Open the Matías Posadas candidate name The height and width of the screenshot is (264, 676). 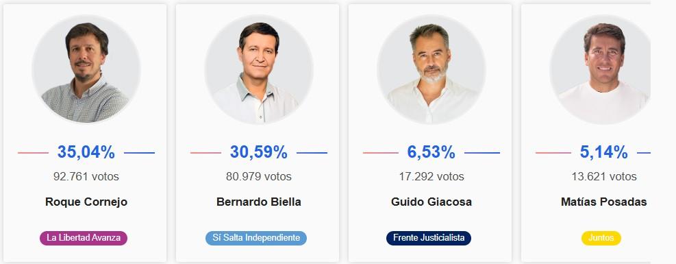tap(603, 202)
